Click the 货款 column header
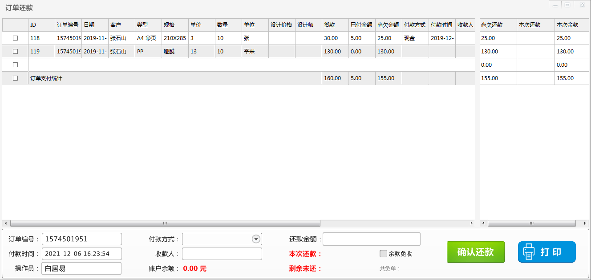This screenshot has height=280, width=591. 335,25
